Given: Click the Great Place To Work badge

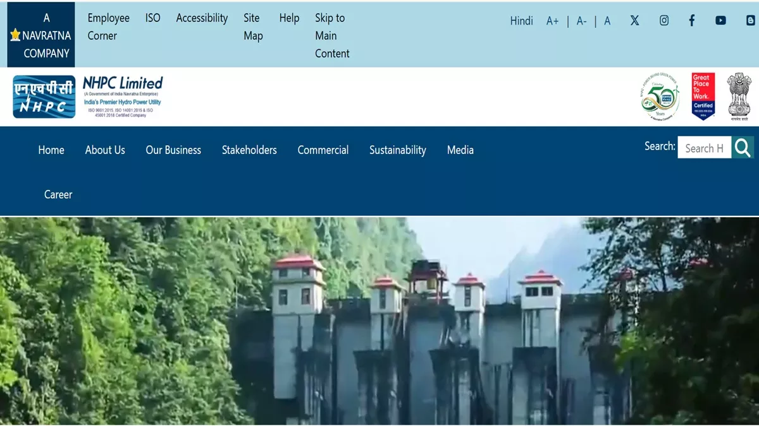Looking at the screenshot, I should 703,97.
